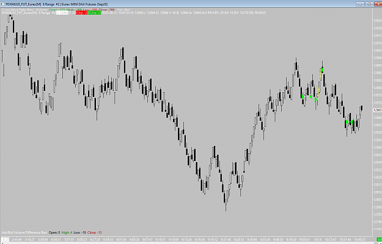Click the 'High: 4' study value
Image resolution: width=382 pixels, height=244 pixels.
point(66,232)
